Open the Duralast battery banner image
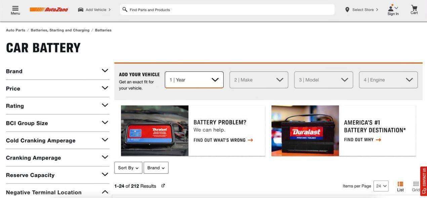This screenshot has width=427, height=198. click(x=305, y=131)
